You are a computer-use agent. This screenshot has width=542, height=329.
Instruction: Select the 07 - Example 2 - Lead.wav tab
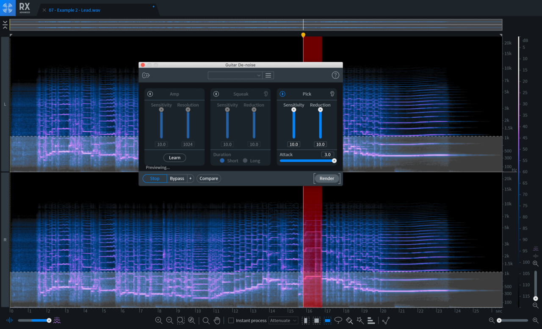[x=75, y=10]
